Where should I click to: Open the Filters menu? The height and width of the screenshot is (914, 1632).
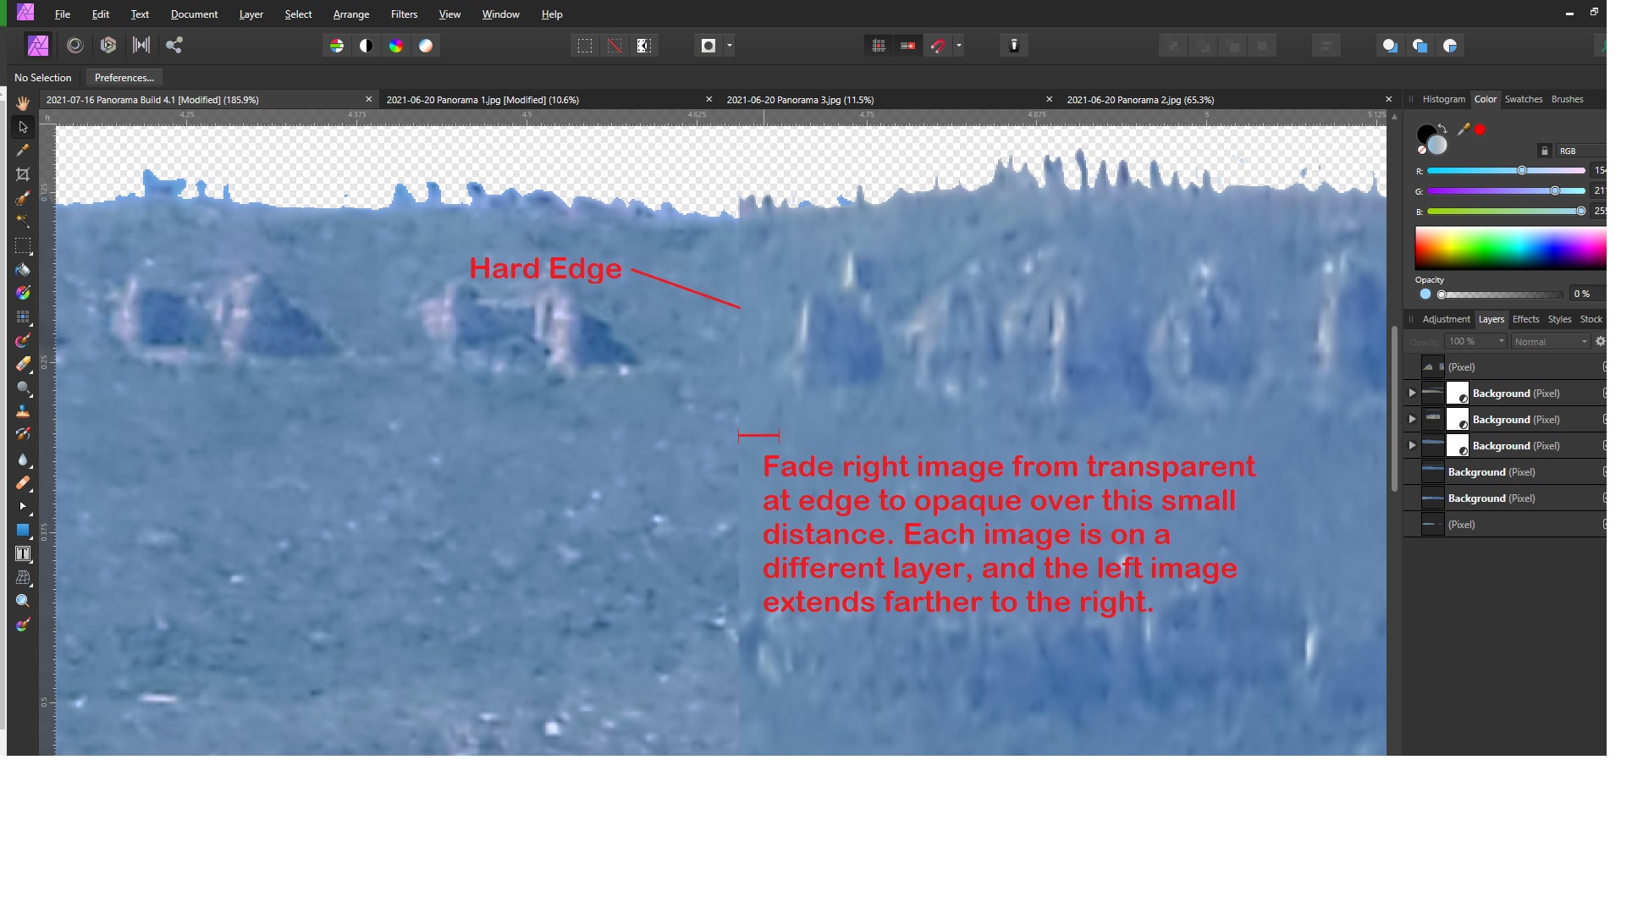click(404, 14)
